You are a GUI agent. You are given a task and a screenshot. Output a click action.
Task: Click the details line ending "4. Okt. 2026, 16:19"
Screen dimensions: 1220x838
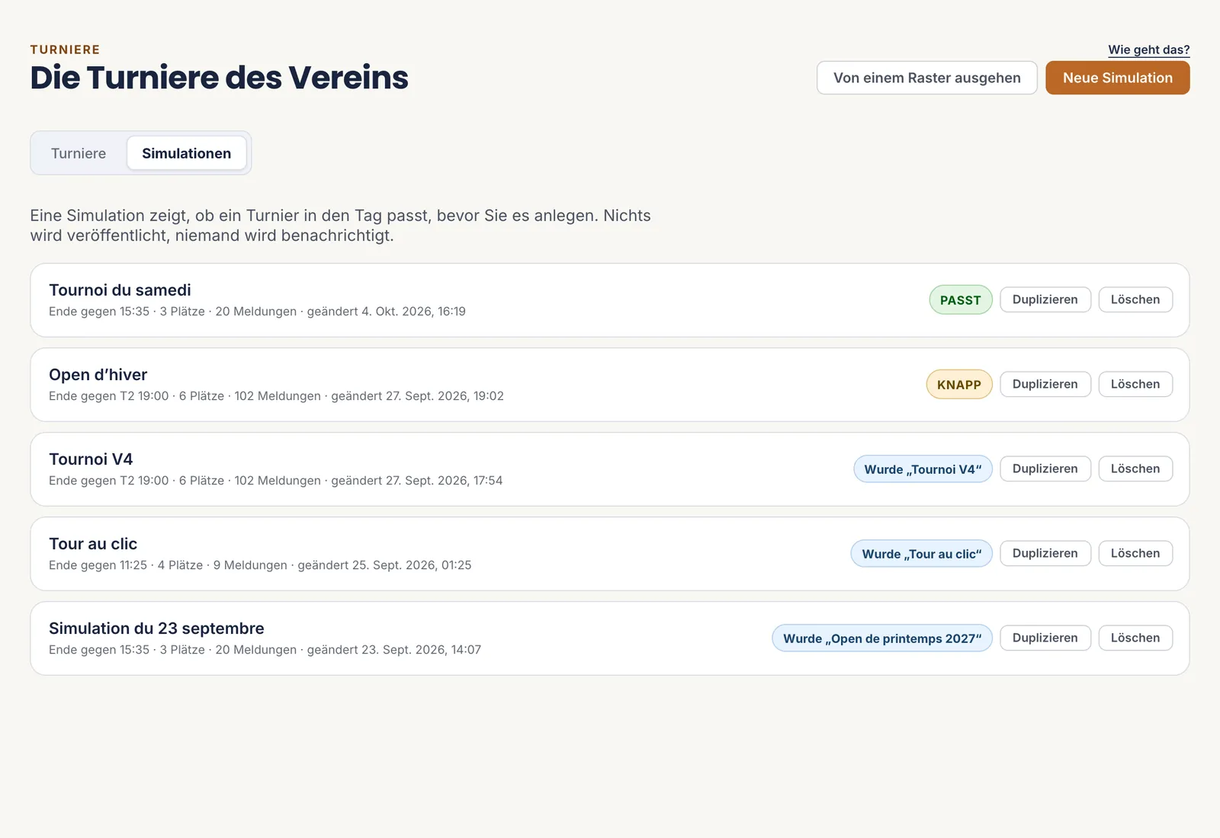[257, 312]
